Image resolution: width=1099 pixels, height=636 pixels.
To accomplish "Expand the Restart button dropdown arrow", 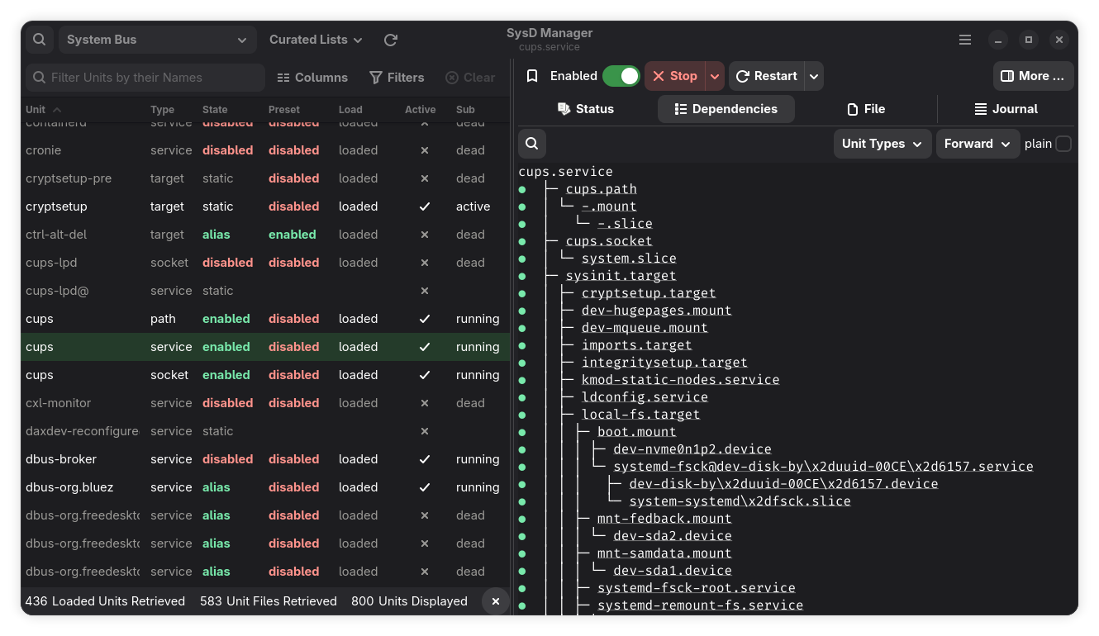I will 814,76.
